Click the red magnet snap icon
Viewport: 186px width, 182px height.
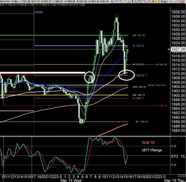(x=165, y=1)
